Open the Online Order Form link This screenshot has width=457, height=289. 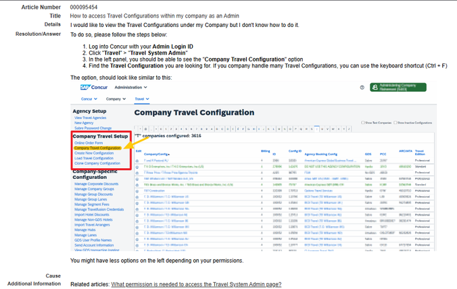(89, 143)
